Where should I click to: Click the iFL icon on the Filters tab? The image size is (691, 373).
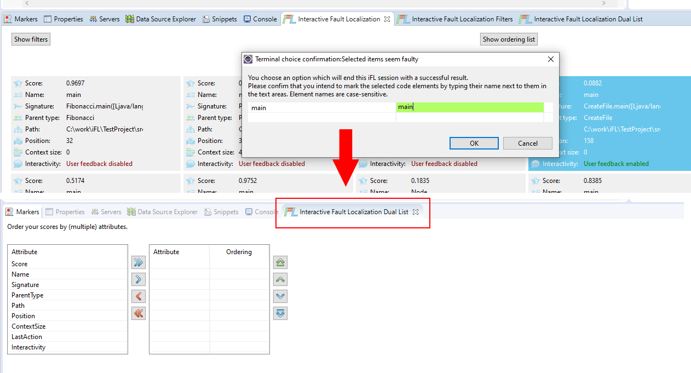403,19
